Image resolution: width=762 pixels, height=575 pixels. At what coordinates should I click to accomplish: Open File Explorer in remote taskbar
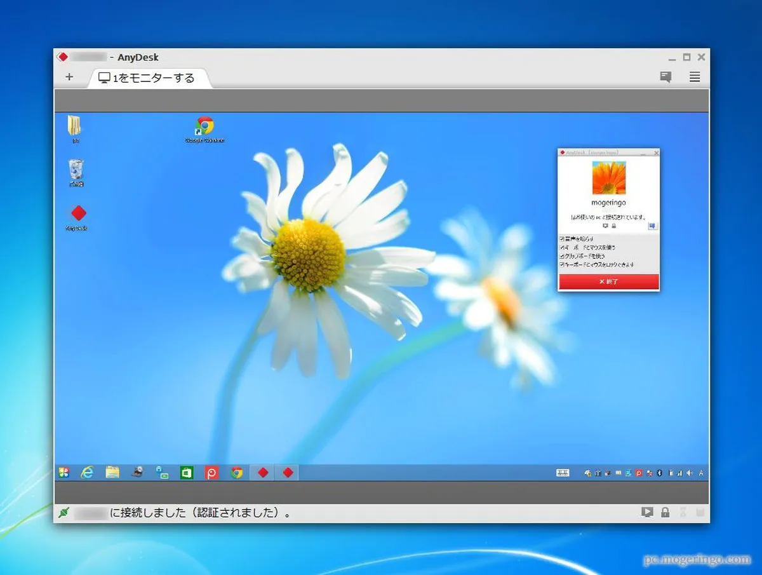pyautogui.click(x=112, y=472)
